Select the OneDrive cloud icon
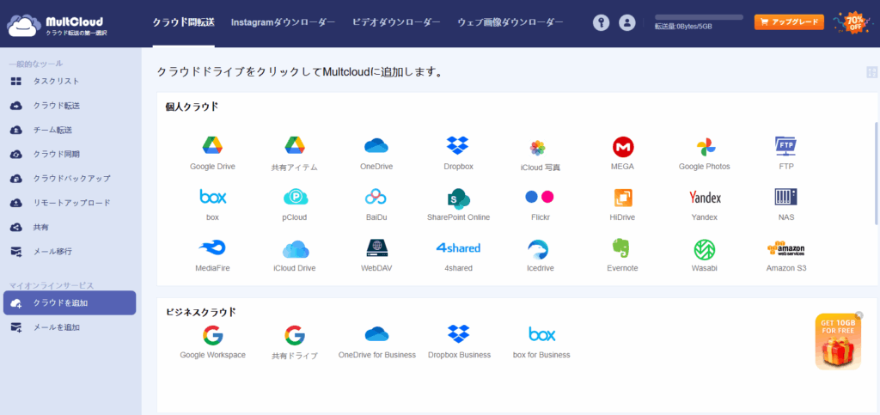The image size is (880, 415). [x=376, y=147]
